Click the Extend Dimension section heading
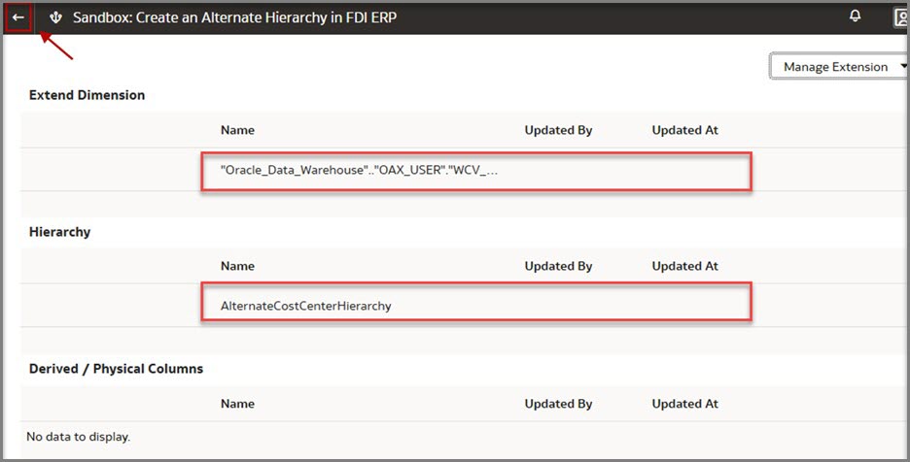The width and height of the screenshot is (910, 462). (87, 95)
